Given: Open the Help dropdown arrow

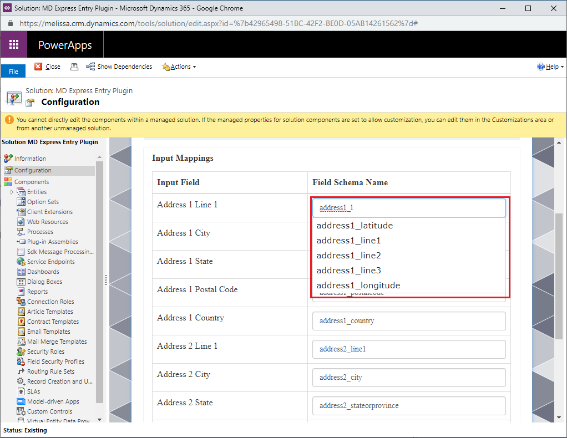Looking at the screenshot, I should 561,67.
